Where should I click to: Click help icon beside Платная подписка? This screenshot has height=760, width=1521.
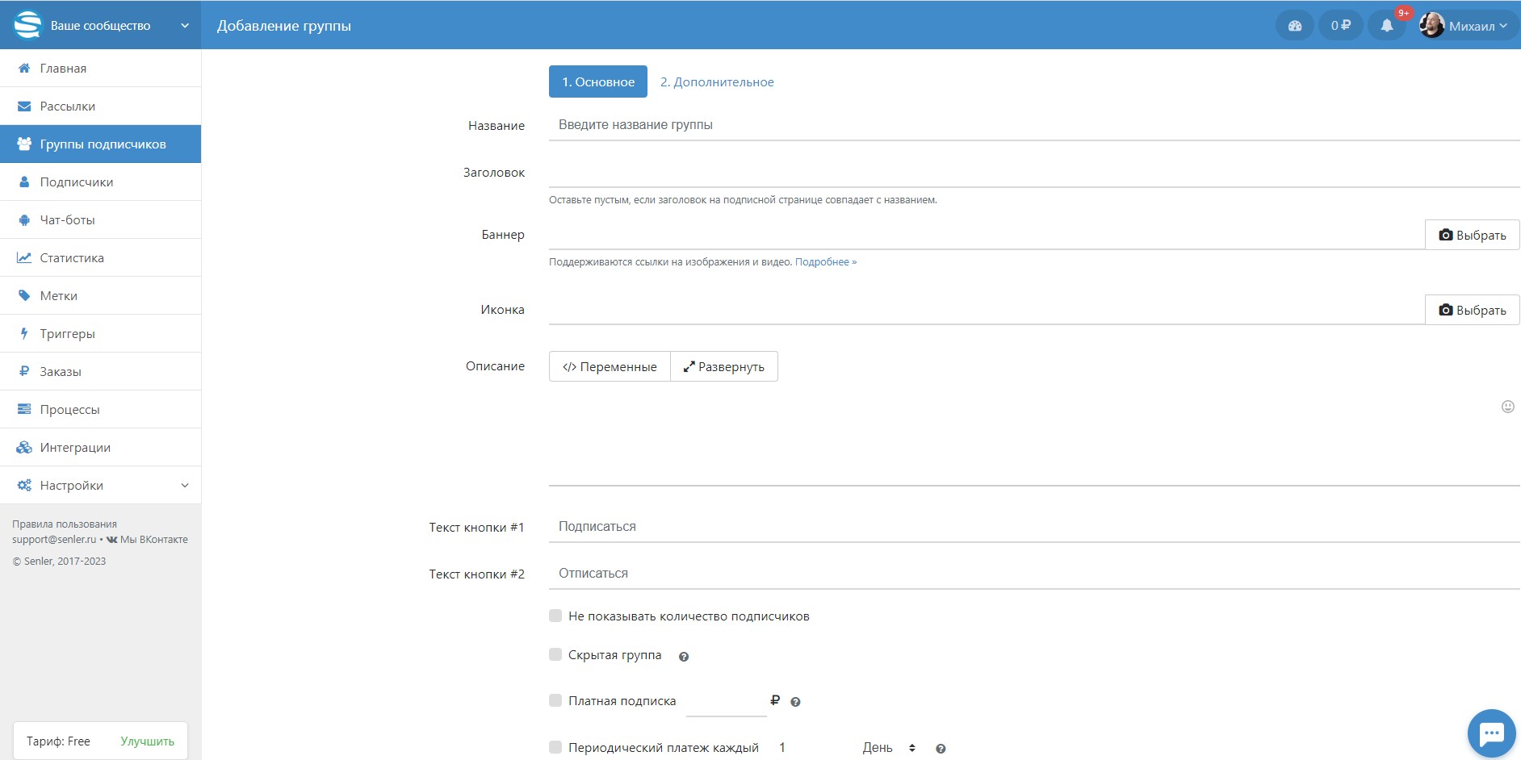[795, 702]
